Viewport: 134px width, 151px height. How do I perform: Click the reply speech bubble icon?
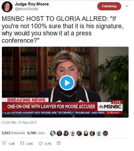coord(4,143)
